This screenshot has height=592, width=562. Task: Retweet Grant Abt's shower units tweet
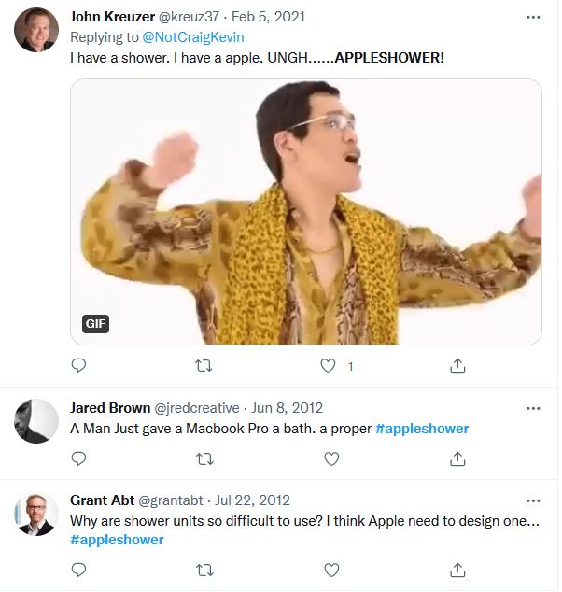(205, 570)
